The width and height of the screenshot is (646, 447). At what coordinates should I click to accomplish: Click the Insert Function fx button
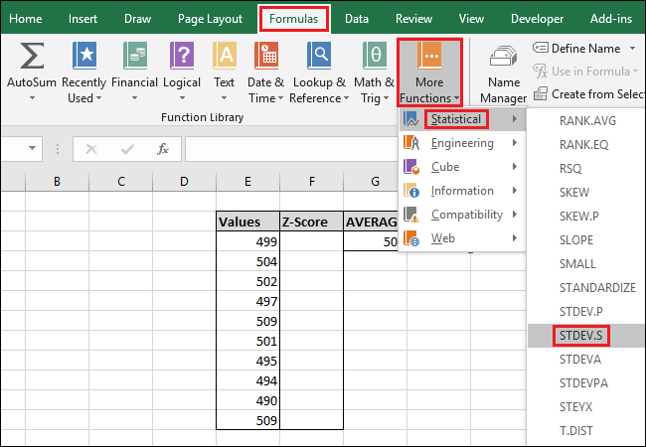162,149
